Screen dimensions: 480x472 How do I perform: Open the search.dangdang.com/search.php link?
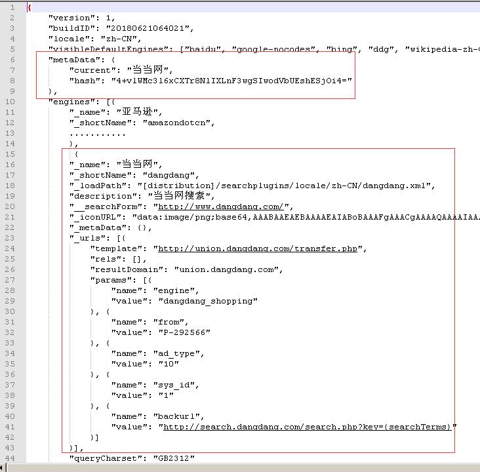click(308, 427)
